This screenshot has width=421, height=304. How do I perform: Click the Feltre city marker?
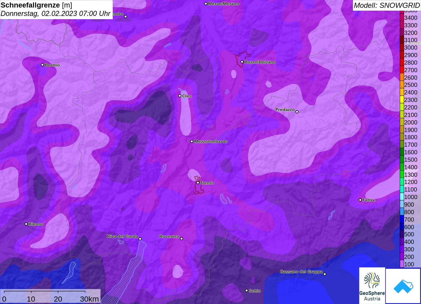click(x=360, y=200)
